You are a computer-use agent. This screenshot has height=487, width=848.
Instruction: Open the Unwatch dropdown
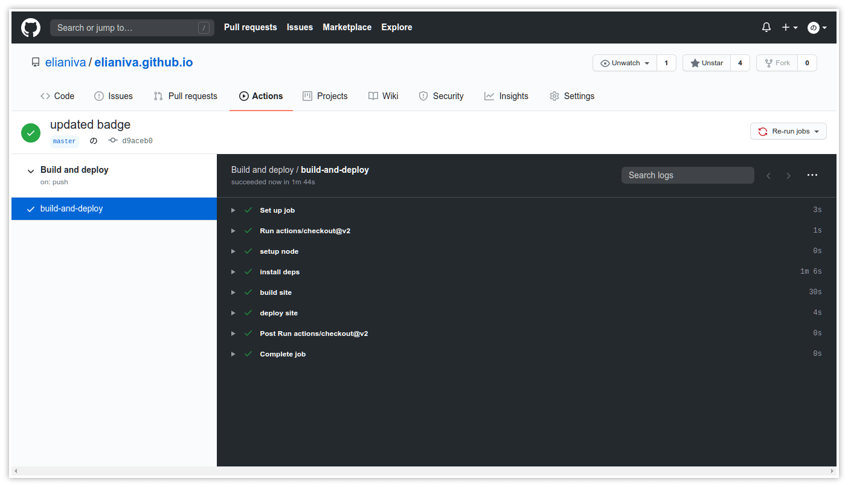pos(625,63)
